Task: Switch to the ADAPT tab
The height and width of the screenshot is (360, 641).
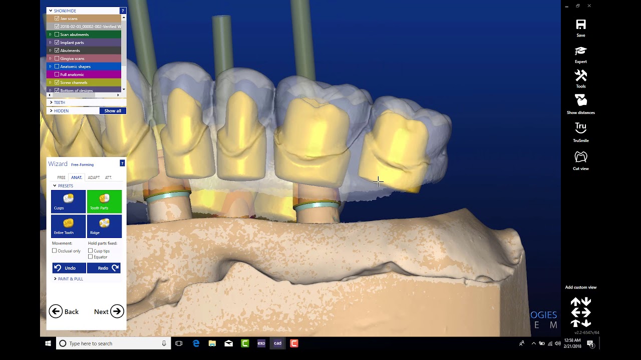Action: point(94,177)
